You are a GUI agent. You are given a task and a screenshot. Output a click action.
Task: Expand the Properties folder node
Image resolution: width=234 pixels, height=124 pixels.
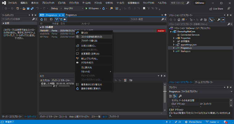(174, 38)
